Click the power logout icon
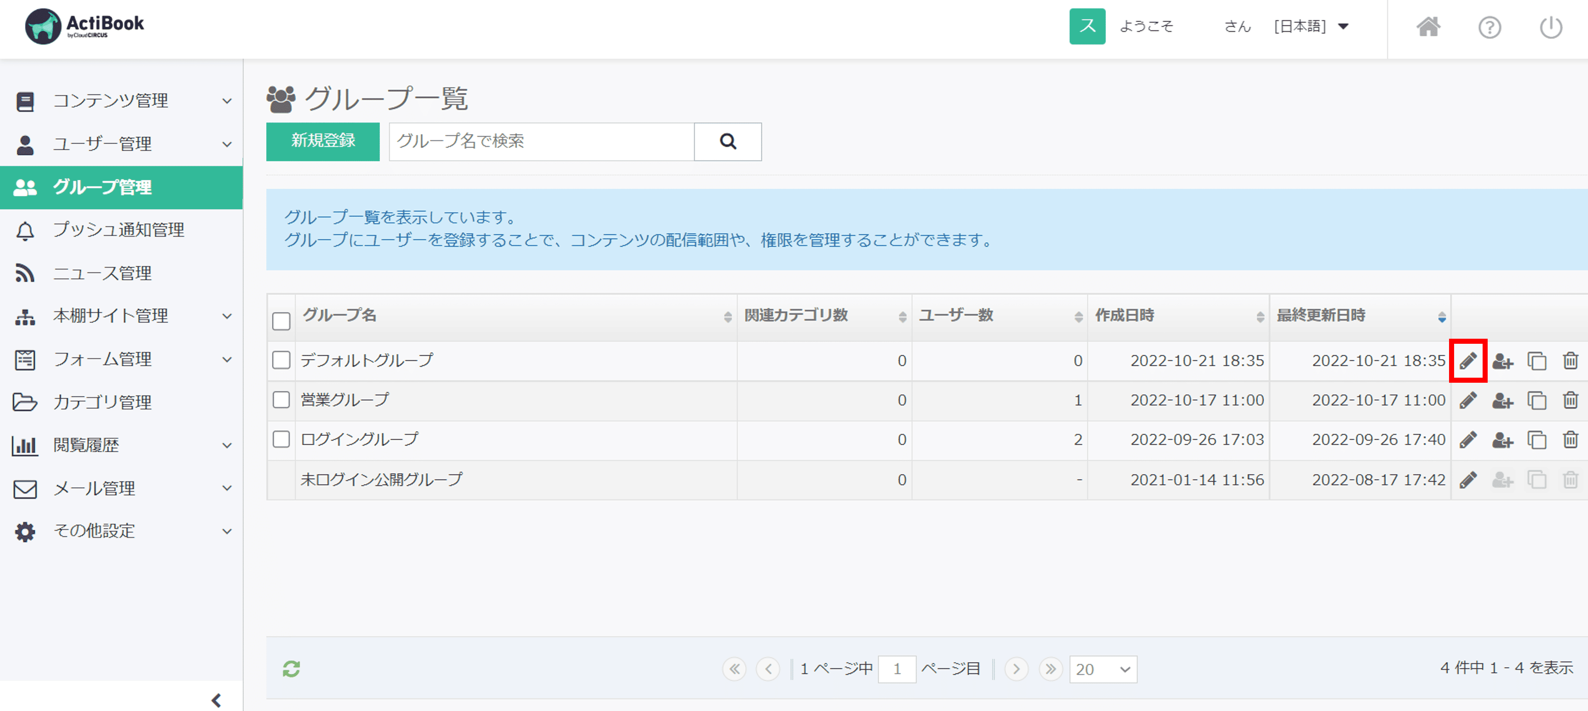This screenshot has height=711, width=1588. [x=1550, y=27]
